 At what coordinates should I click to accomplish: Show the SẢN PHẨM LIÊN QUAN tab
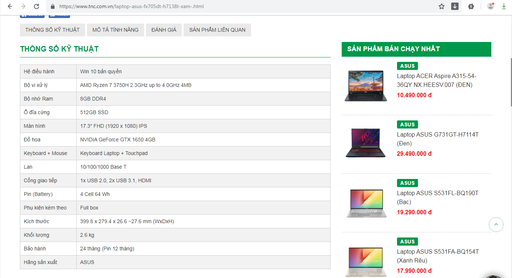(x=217, y=30)
